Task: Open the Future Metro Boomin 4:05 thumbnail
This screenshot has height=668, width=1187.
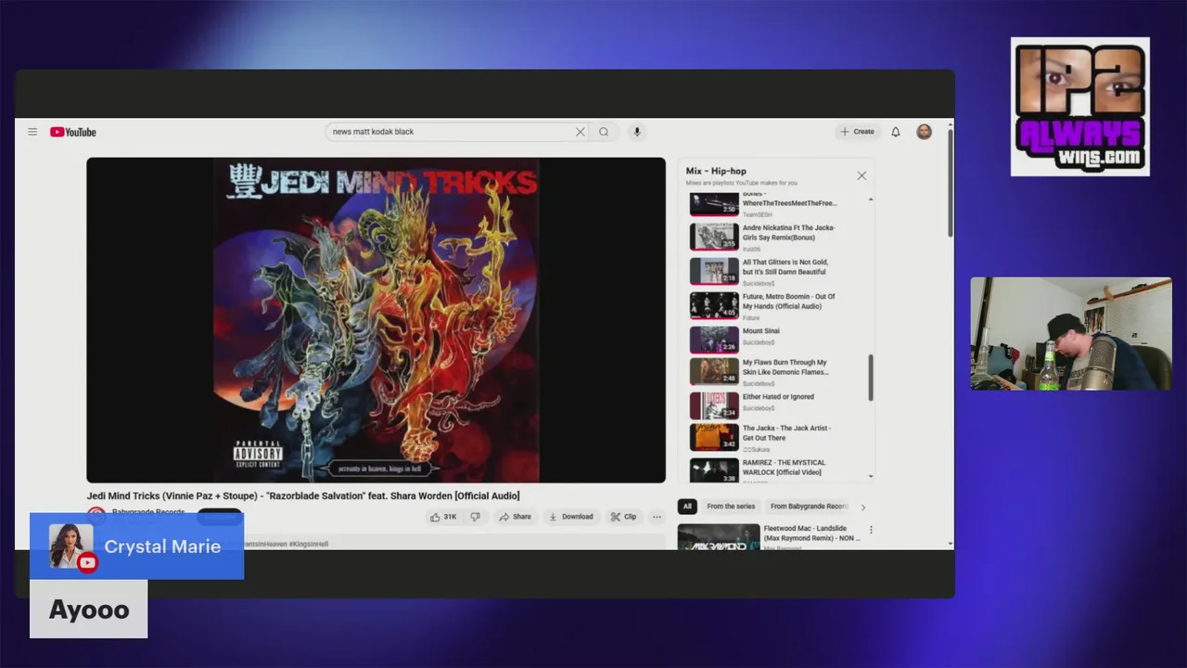Action: (714, 305)
